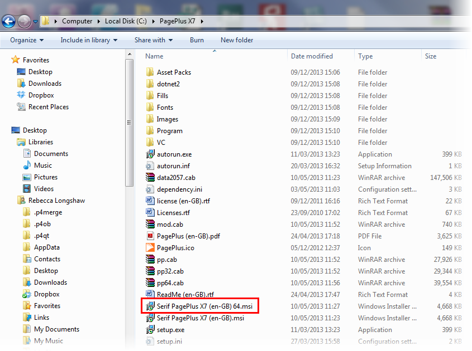The width and height of the screenshot is (472, 351).
Task: Click Local Disk (C:) breadcrumb
Action: (x=126, y=21)
